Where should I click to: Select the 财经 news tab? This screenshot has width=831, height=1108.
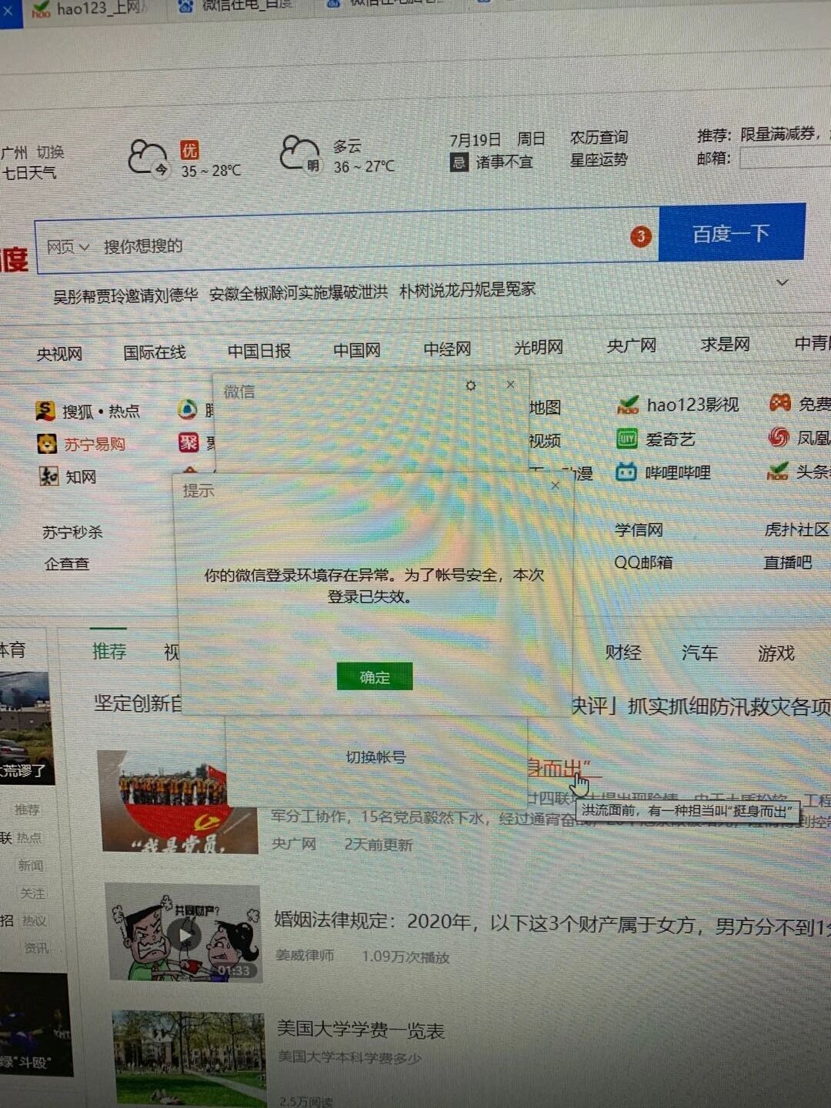[623, 652]
